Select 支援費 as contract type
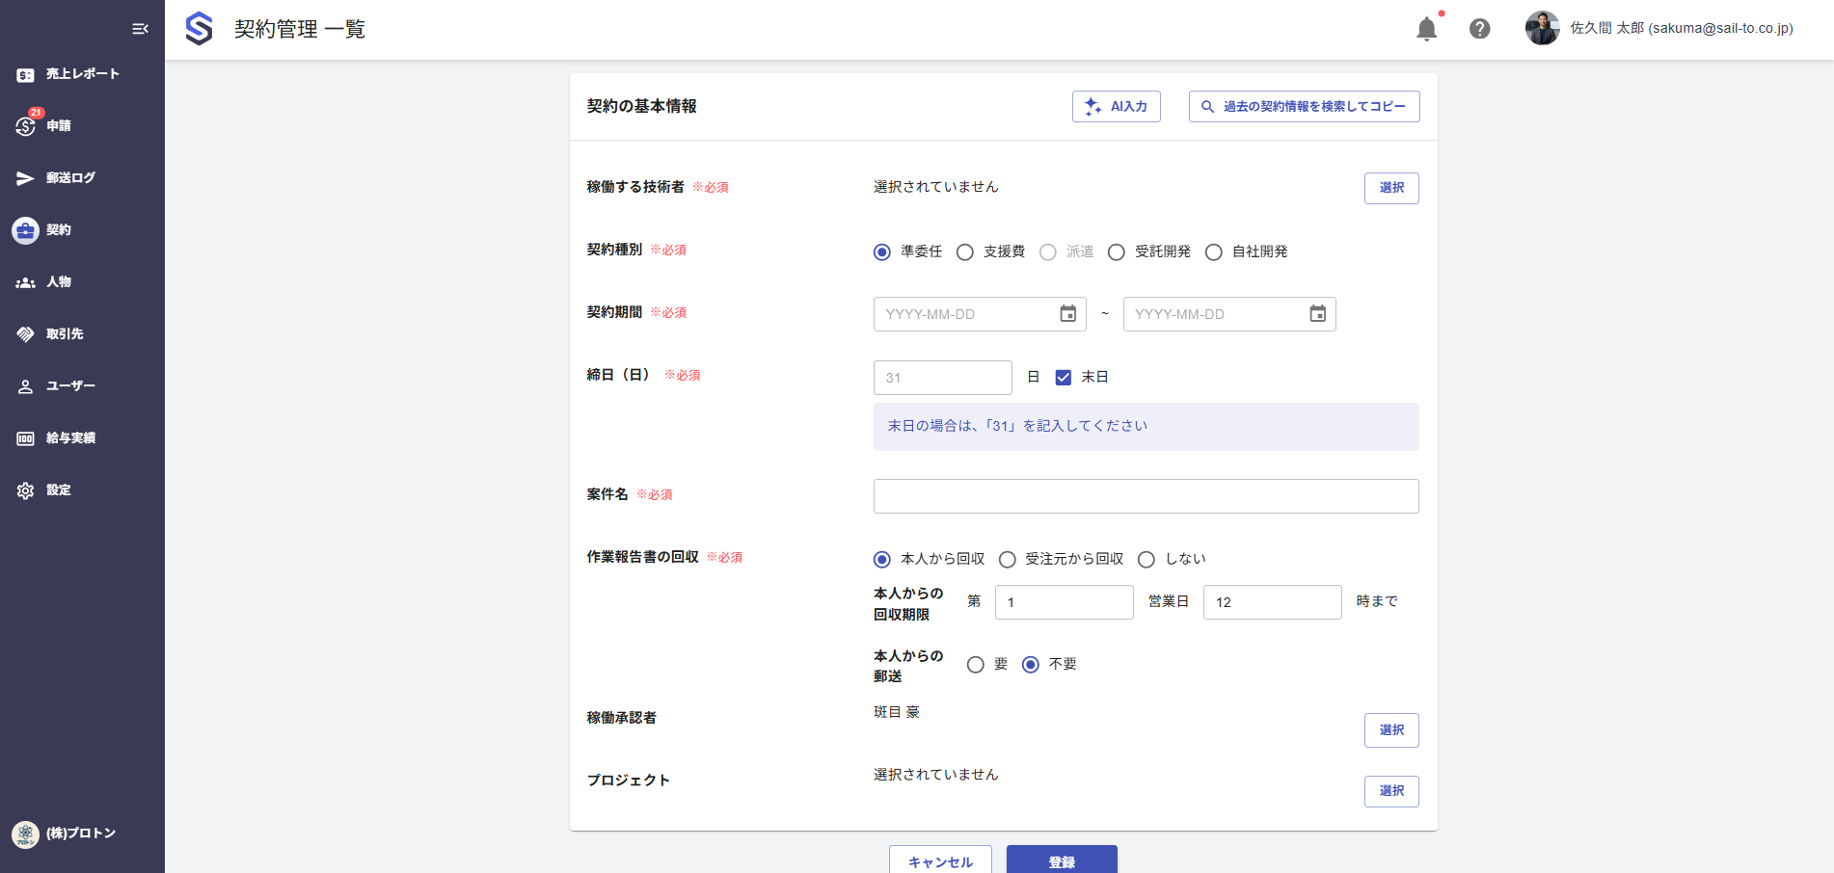This screenshot has height=873, width=1834. pos(965,251)
